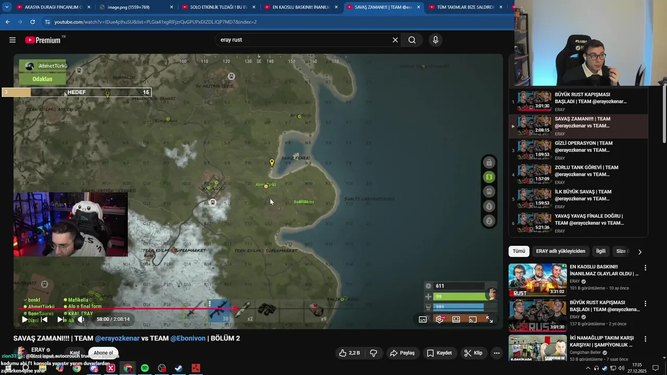Image resolution: width=667 pixels, height=375 pixels.
Task: View site information icon in address bar
Action: pos(48,22)
